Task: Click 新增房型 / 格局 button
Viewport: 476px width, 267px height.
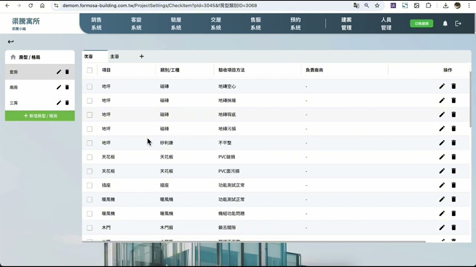Action: (40, 116)
